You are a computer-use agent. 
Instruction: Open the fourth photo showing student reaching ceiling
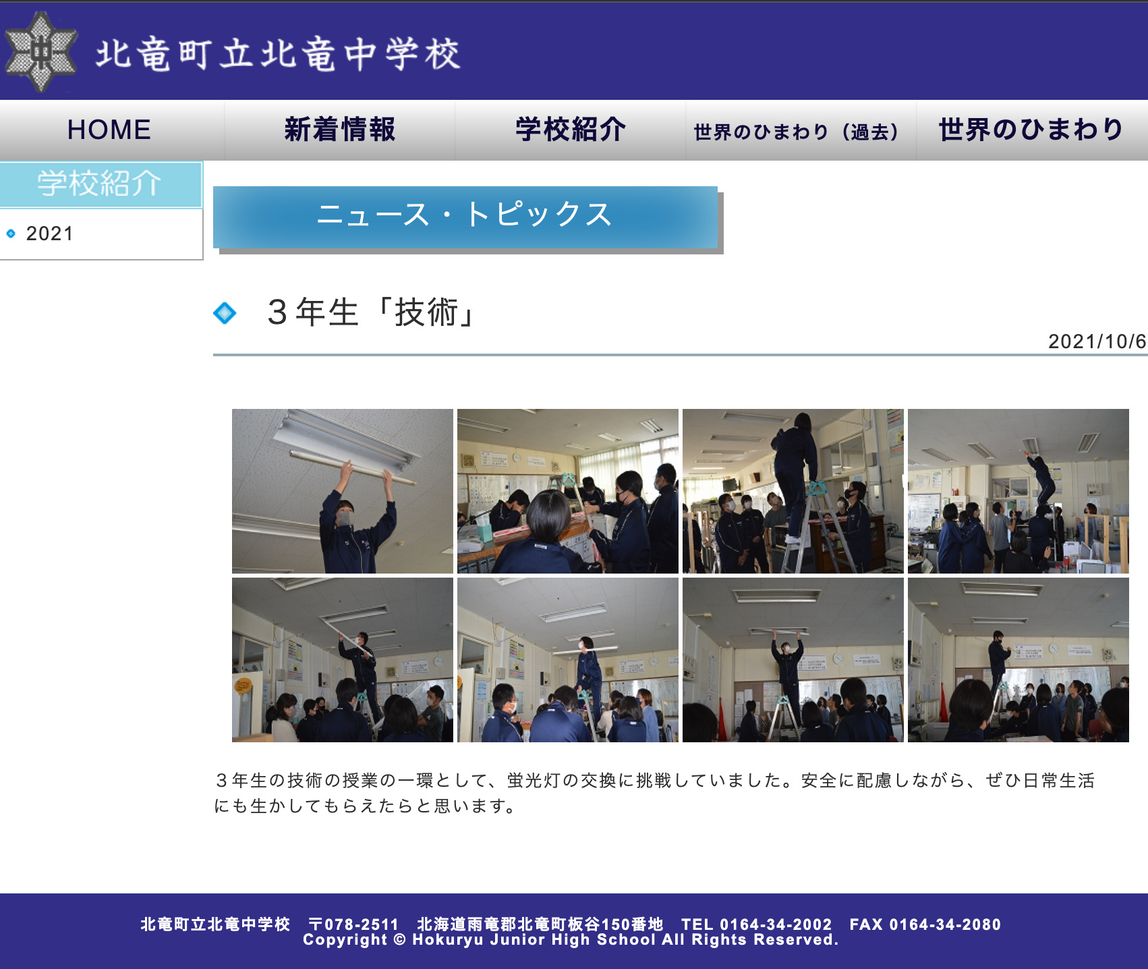[x=1018, y=491]
